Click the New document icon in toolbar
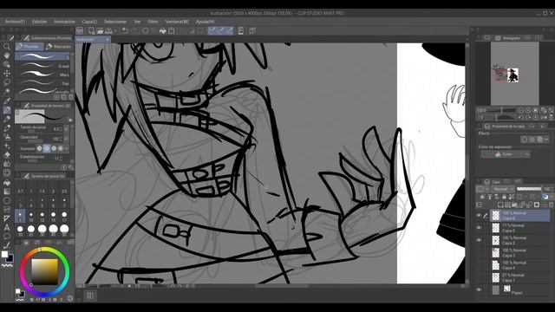The height and width of the screenshot is (312, 555). [x=92, y=31]
